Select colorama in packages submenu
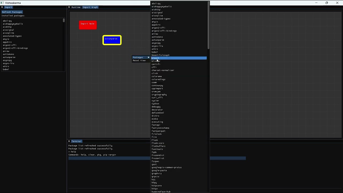The image size is (343, 193). pyautogui.click(x=179, y=76)
